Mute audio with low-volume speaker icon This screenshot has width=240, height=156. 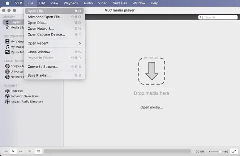[210, 152]
